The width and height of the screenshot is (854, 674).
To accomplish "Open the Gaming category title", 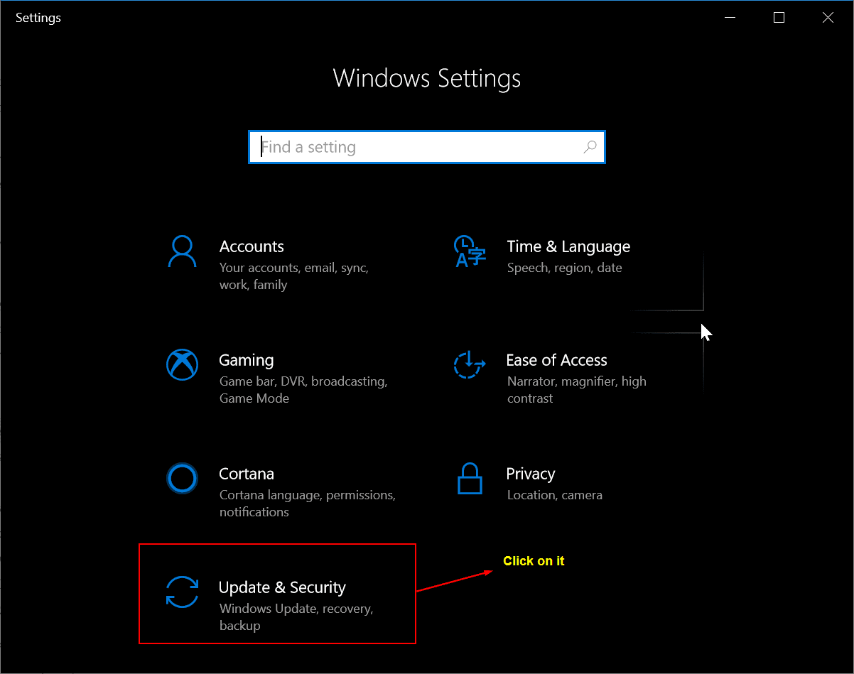I will [x=247, y=360].
